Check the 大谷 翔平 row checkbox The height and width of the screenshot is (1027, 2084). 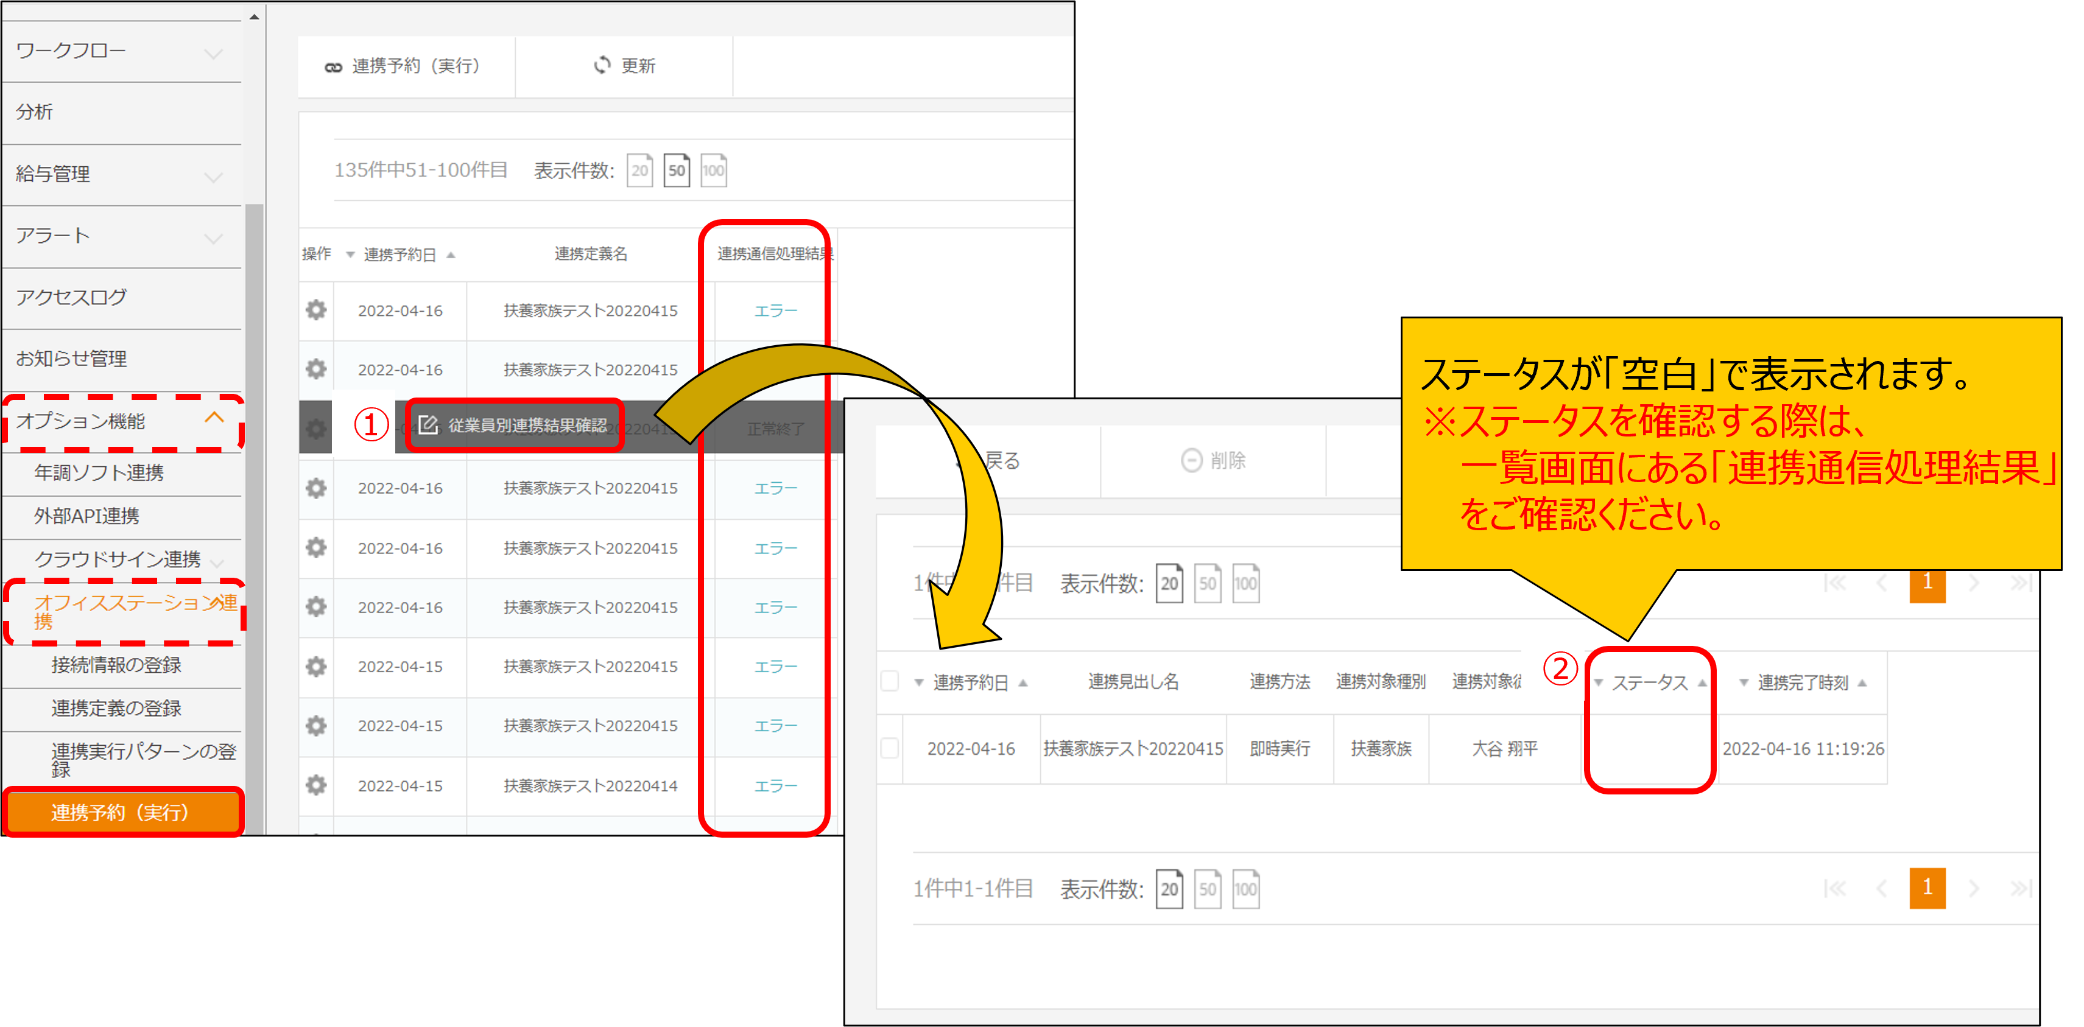click(x=889, y=748)
